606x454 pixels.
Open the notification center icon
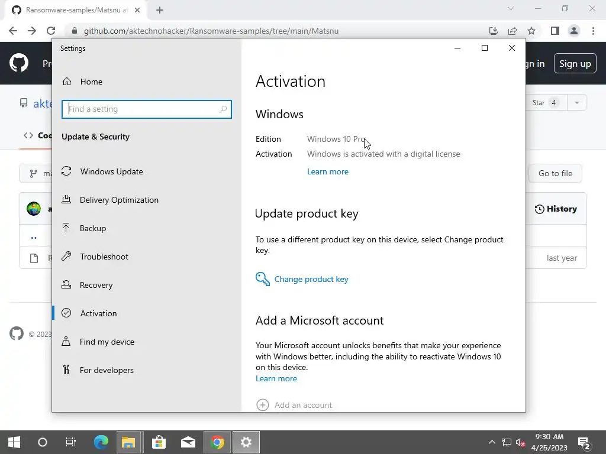[x=584, y=443]
